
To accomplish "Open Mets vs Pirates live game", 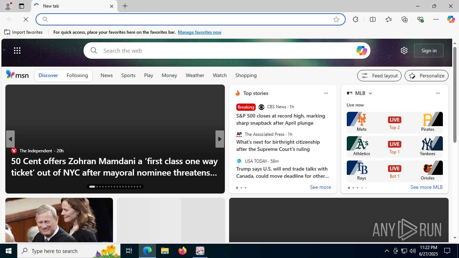I will coord(394,122).
